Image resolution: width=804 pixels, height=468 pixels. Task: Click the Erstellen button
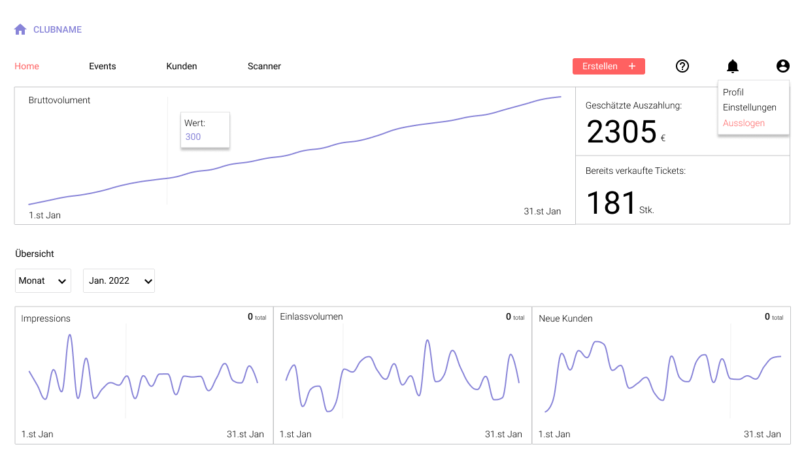coord(600,66)
